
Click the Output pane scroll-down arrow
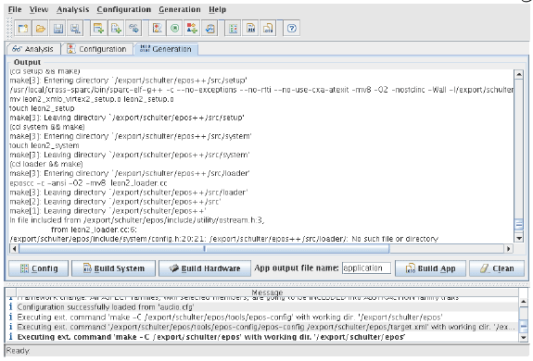coord(519,239)
